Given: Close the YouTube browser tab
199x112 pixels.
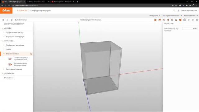Looking at the screenshot, I should [73, 2].
